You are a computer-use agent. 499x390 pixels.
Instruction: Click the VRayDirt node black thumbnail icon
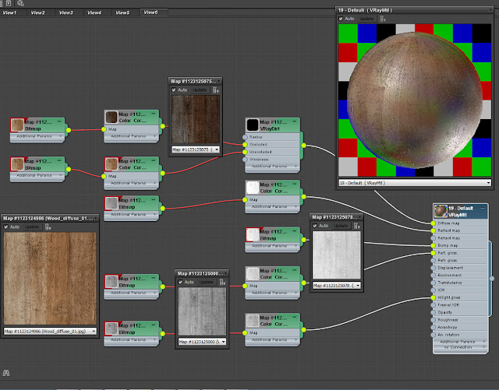tap(252, 125)
